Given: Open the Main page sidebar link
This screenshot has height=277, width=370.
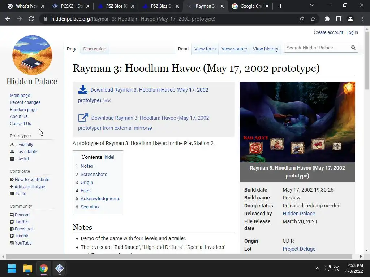Looking at the screenshot, I should tap(20, 95).
